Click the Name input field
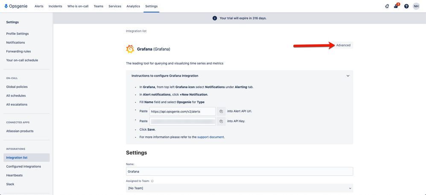The width and height of the screenshot is (426, 195). (x=239, y=172)
